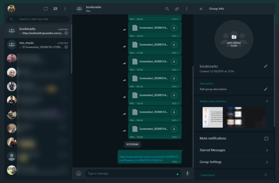Open the first media thumbnail in Group info

tap(212, 117)
